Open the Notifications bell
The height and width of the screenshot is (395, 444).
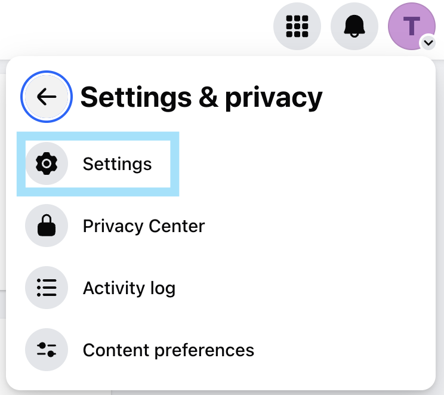pyautogui.click(x=354, y=26)
